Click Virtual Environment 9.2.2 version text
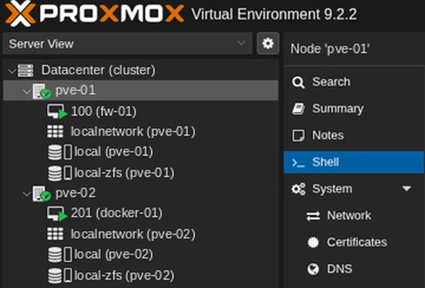 (274, 14)
